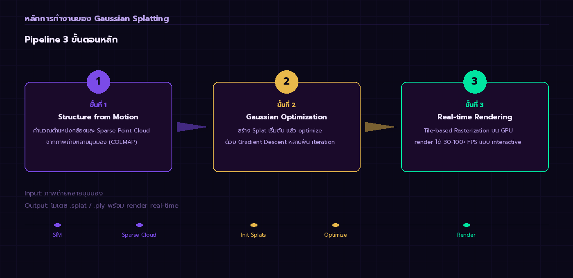Click the yellow number 2 circle

tap(286, 82)
